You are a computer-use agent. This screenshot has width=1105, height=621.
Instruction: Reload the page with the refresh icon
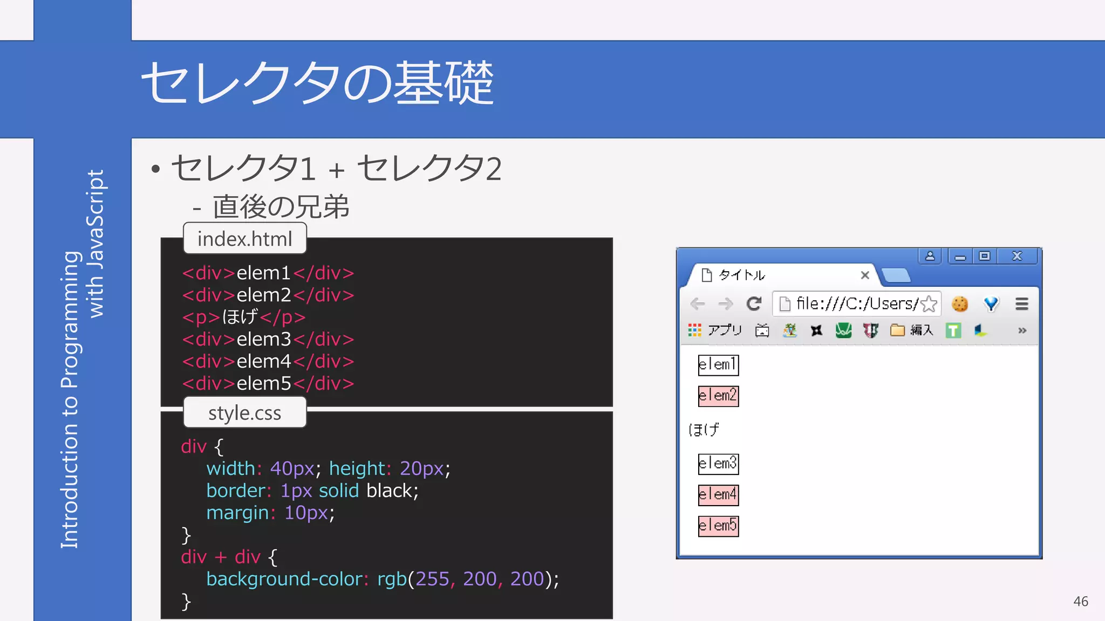pos(754,304)
